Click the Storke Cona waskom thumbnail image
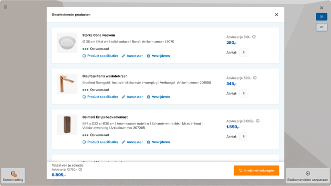This screenshot has width=331, height=186. 67,43
